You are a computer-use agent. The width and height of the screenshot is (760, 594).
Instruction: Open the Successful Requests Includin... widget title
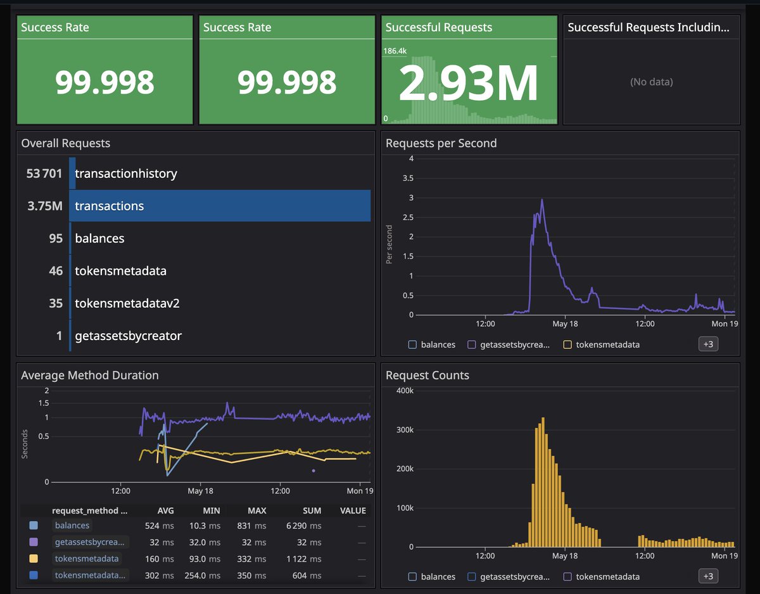click(x=649, y=27)
